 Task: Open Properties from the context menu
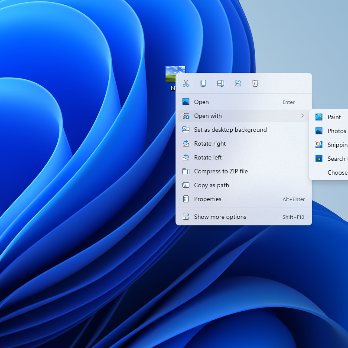tap(208, 199)
